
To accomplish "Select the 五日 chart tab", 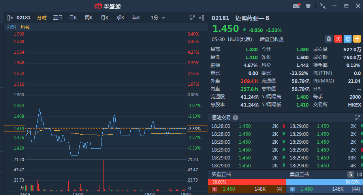I will (58, 18).
